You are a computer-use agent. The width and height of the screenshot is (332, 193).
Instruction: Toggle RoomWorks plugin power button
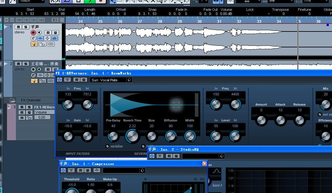point(59,80)
